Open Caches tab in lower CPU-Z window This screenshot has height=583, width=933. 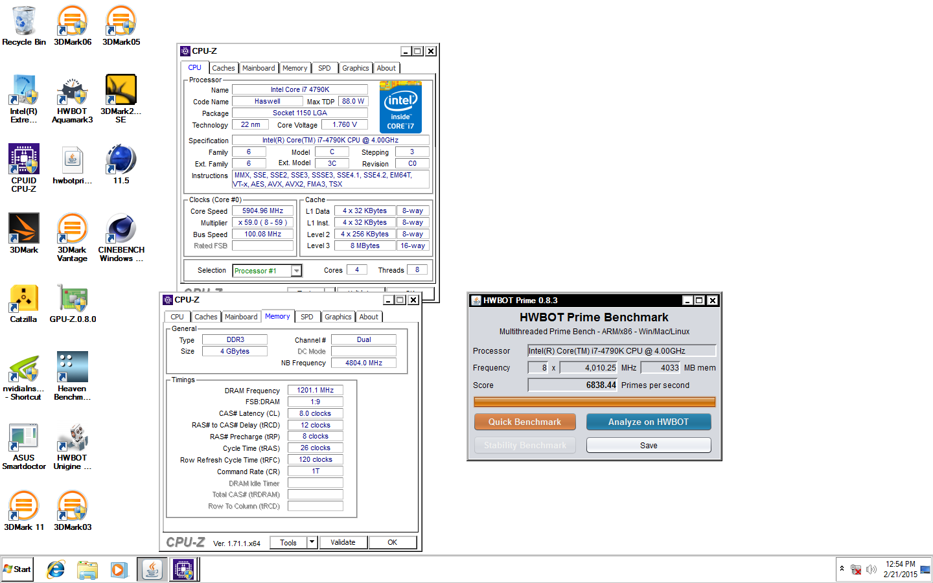[x=206, y=317]
